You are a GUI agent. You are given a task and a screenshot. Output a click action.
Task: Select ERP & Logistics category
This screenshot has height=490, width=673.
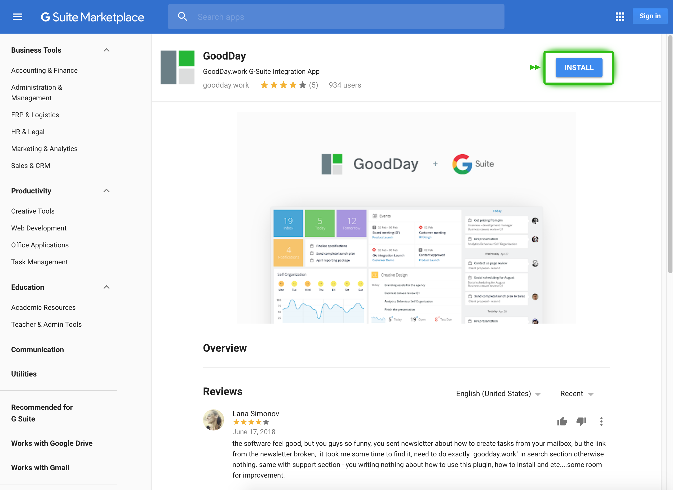point(35,115)
